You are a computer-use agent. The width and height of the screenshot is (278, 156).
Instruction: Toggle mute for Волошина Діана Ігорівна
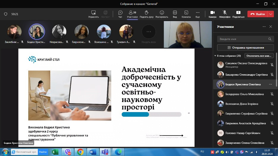[x=272, y=104]
